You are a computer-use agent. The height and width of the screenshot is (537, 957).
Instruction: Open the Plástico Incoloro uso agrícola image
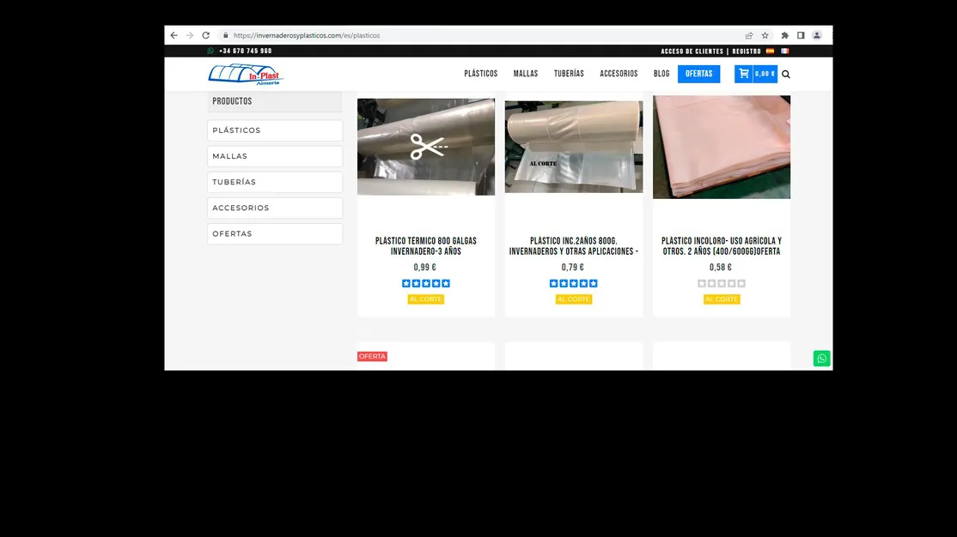(722, 147)
